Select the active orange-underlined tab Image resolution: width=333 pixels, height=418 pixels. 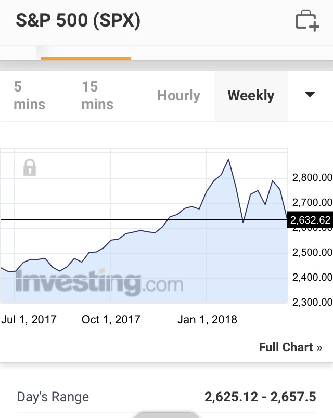(x=86, y=54)
